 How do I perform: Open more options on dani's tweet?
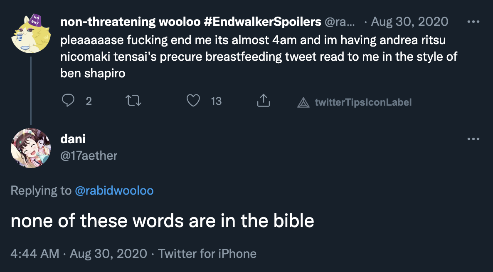473,139
